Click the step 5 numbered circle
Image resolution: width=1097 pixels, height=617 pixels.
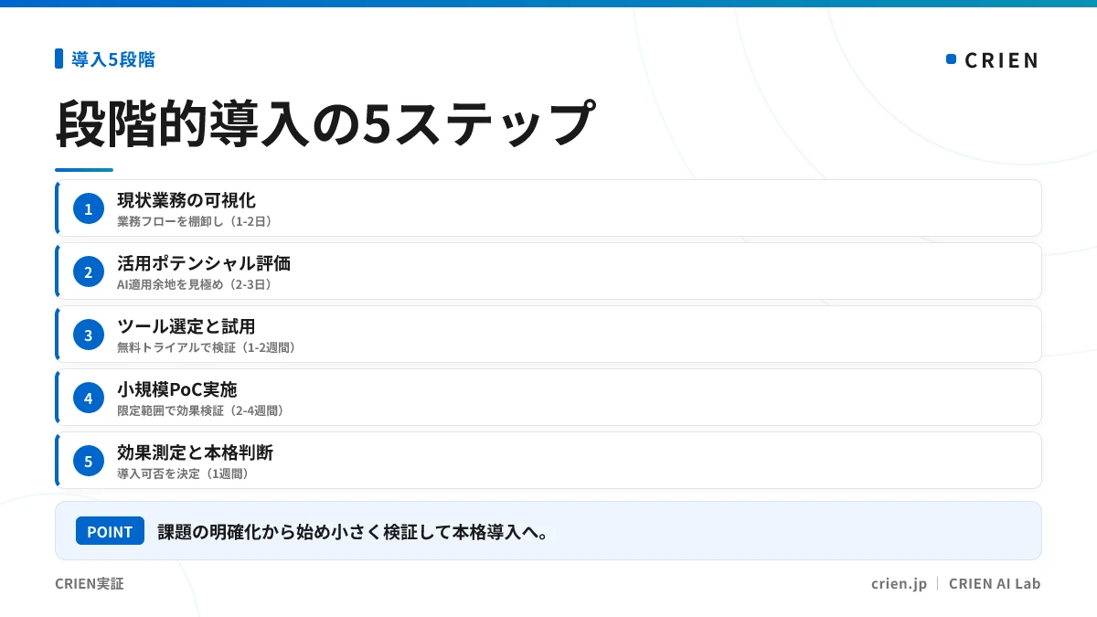[89, 462]
